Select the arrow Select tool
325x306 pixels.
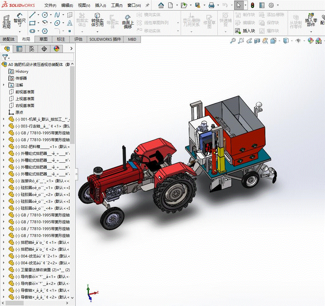[239, 5]
